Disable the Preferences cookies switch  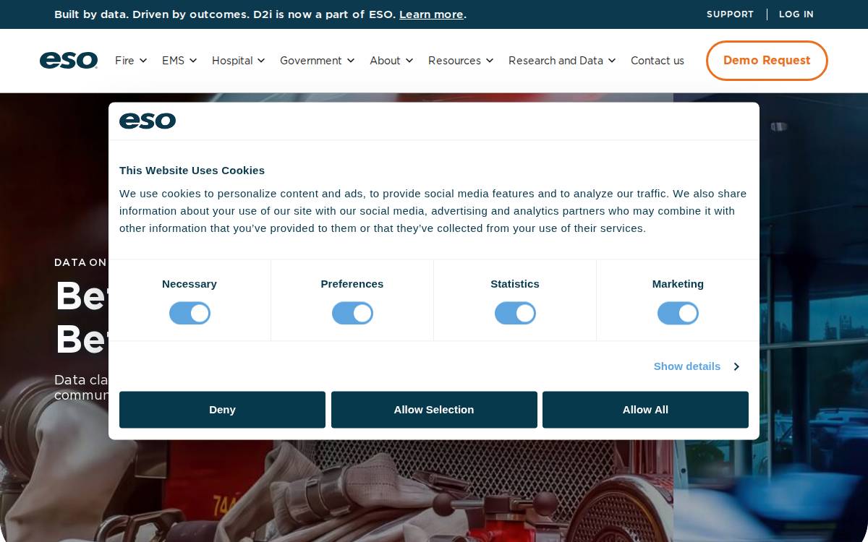[352, 314]
